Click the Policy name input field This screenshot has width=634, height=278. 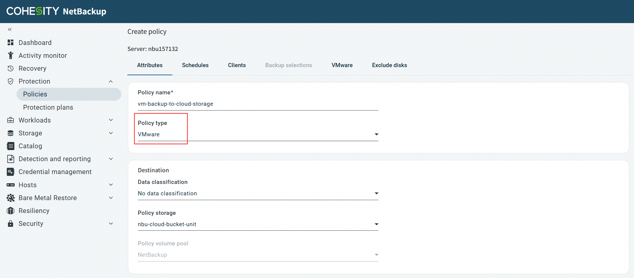pyautogui.click(x=258, y=104)
